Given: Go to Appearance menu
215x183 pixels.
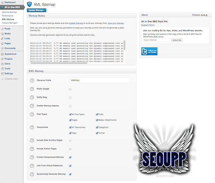Looking at the screenshot, I should [10, 54].
